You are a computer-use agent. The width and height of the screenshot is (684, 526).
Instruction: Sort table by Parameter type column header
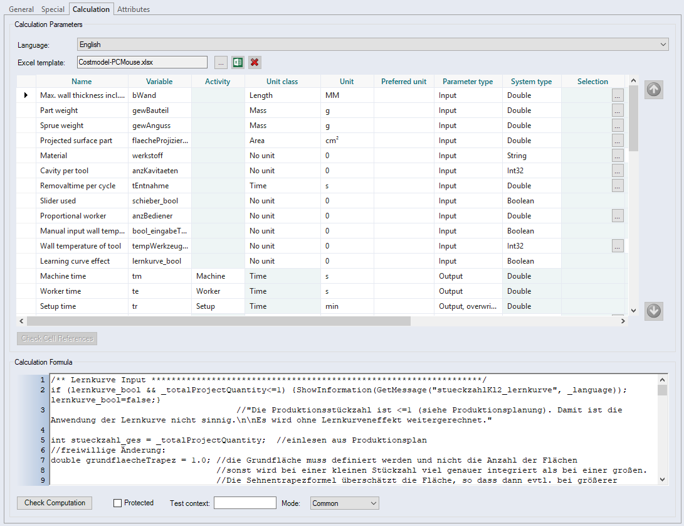click(x=467, y=82)
